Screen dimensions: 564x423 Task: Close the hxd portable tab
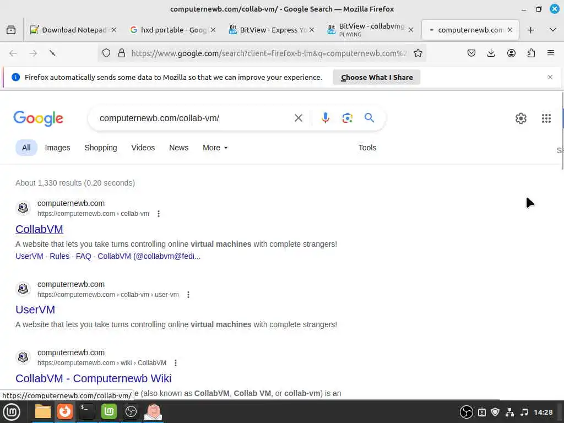tap(213, 30)
